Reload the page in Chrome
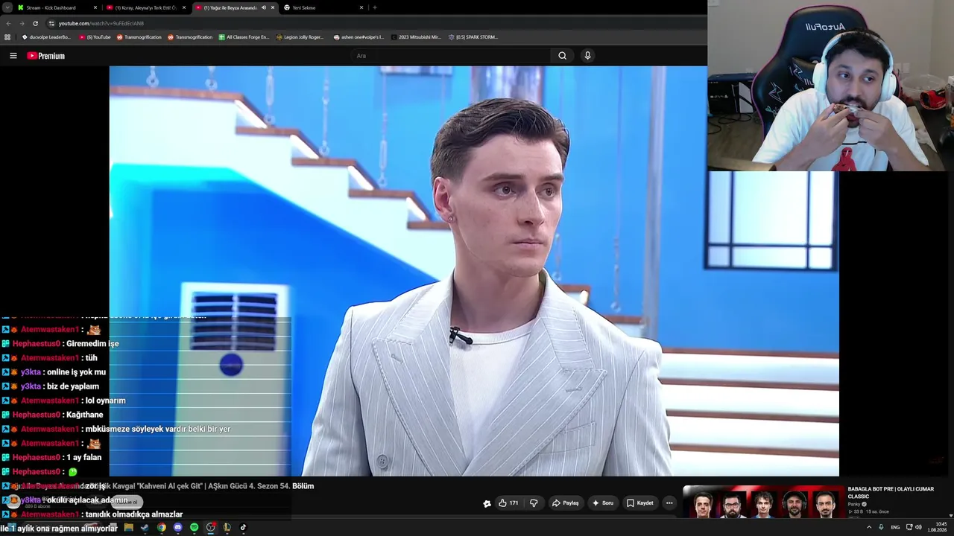The image size is (954, 536). pos(35,23)
